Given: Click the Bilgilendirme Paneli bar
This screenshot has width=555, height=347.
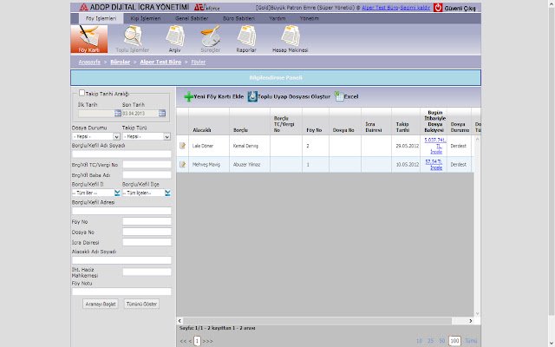Looking at the screenshot, I should (276, 77).
